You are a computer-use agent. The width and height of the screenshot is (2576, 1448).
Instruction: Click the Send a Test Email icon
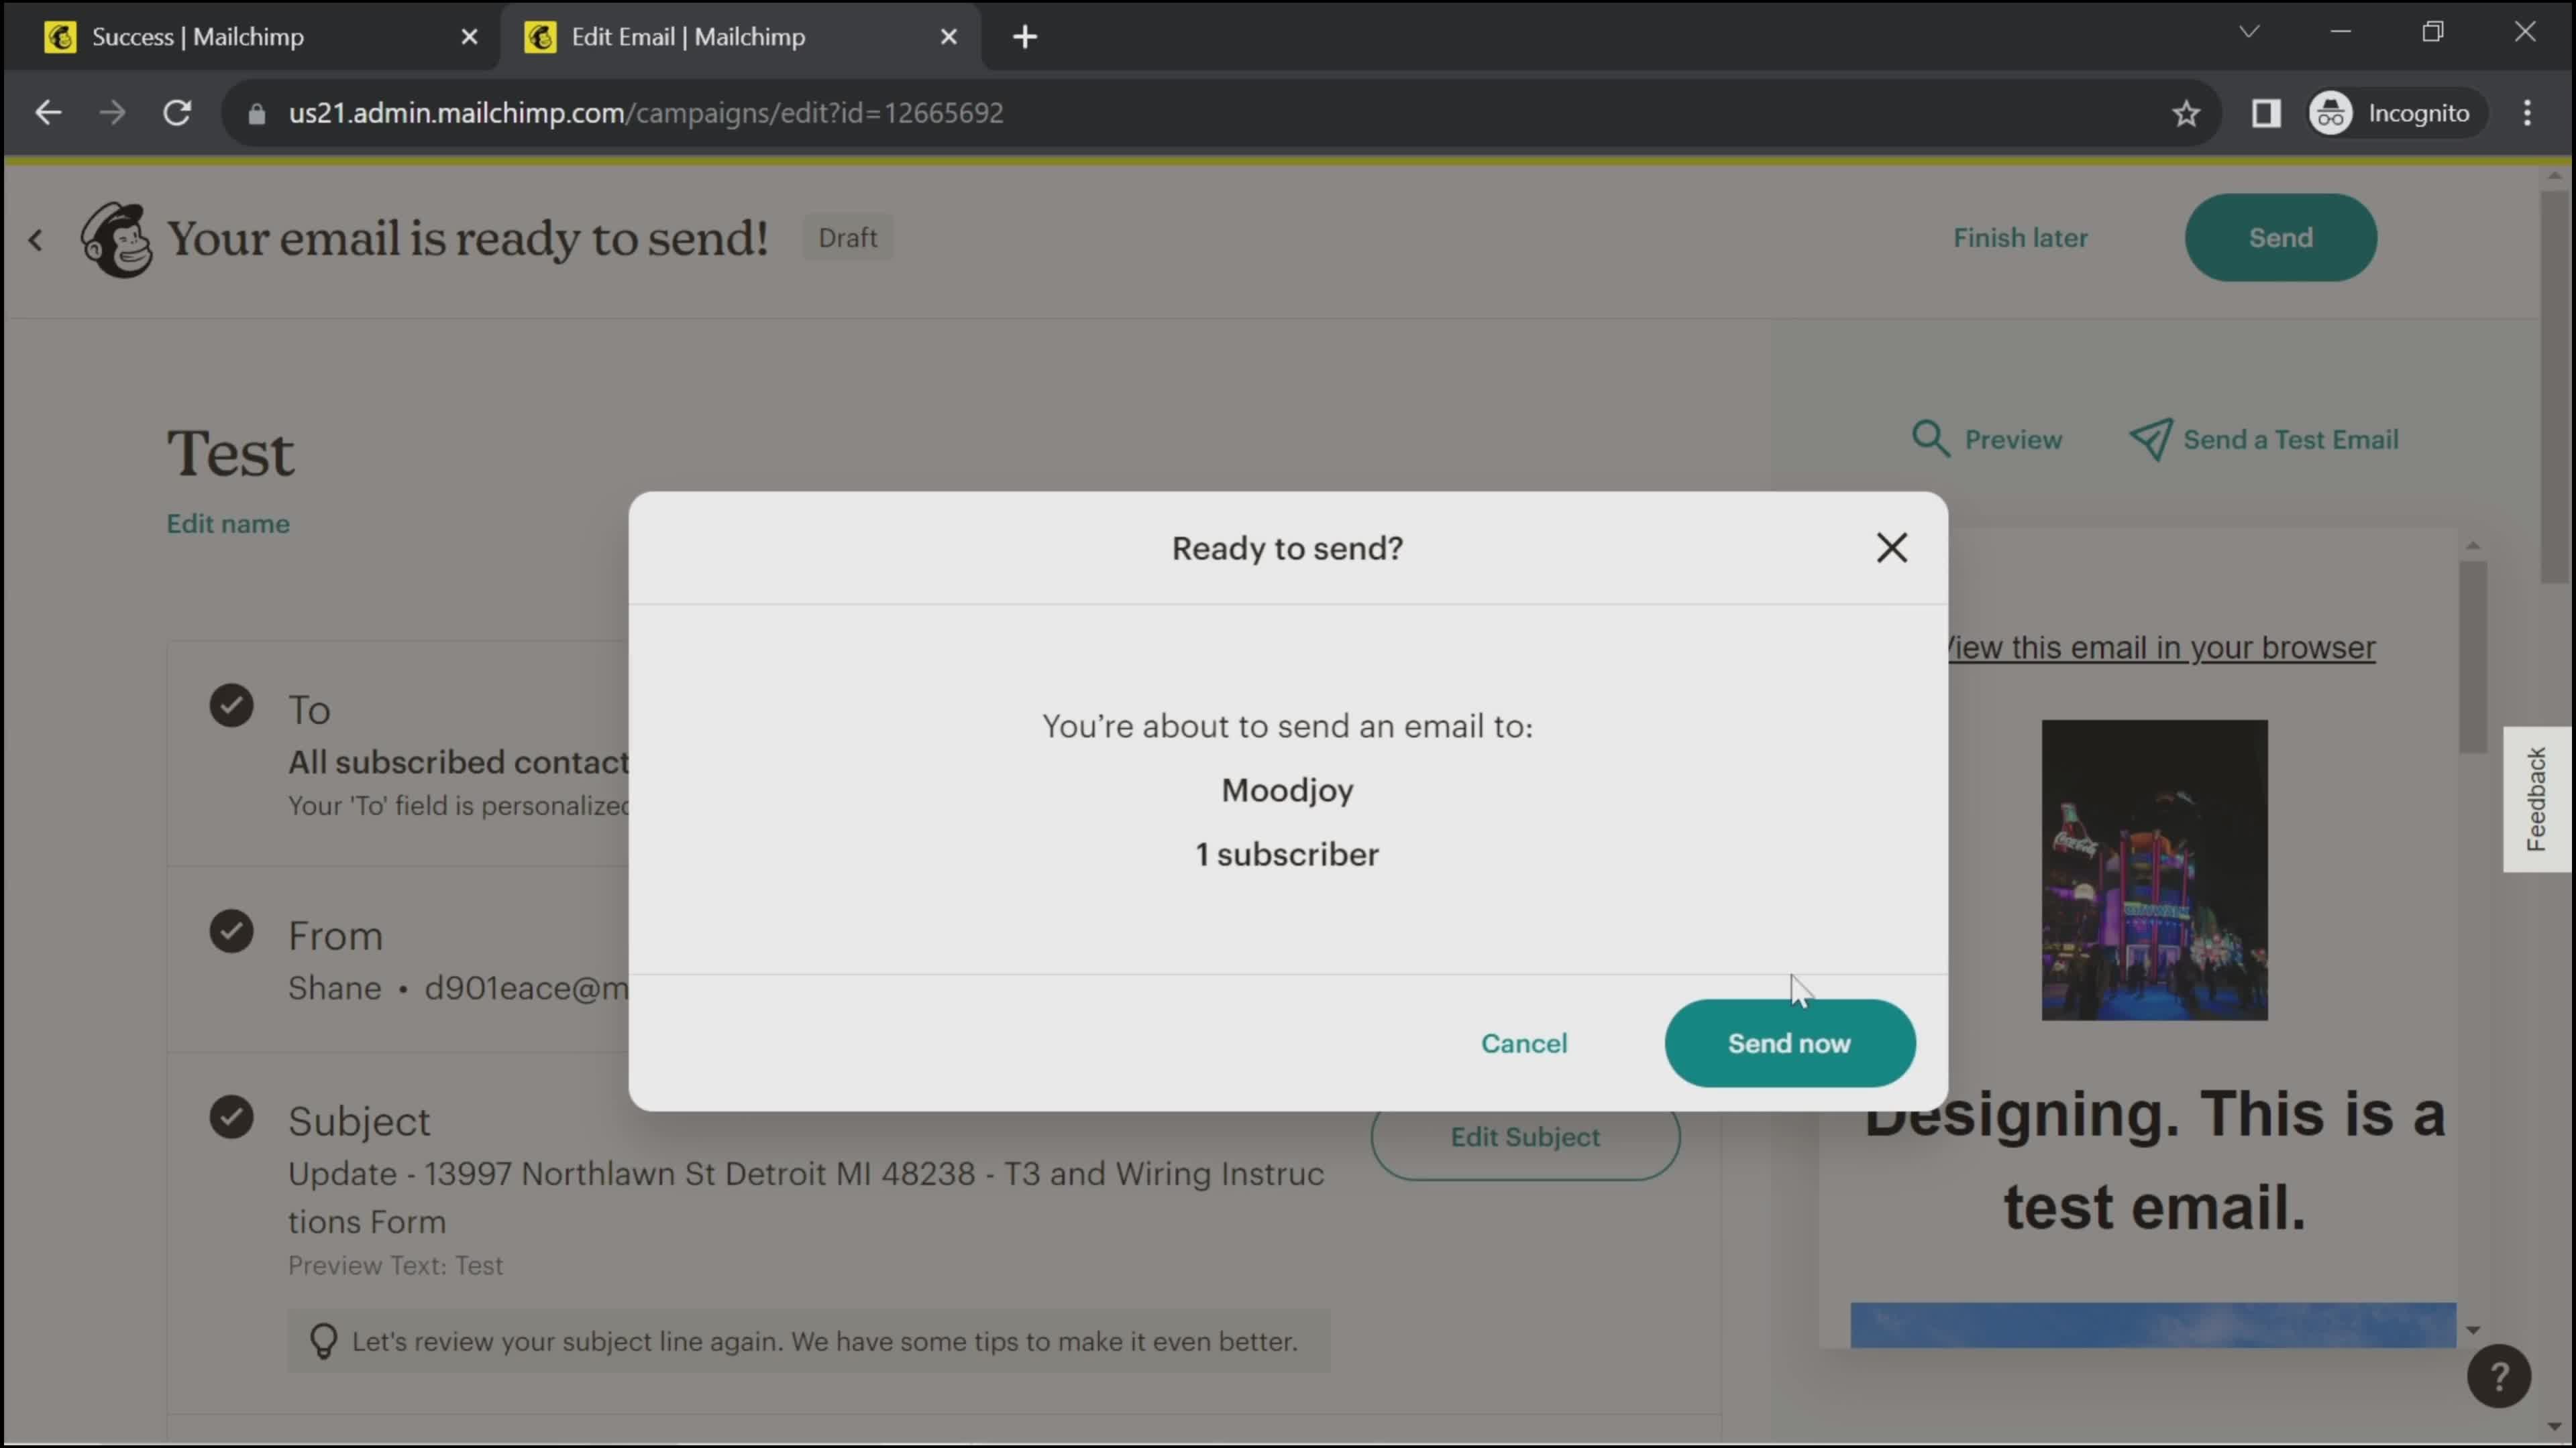click(x=2151, y=438)
